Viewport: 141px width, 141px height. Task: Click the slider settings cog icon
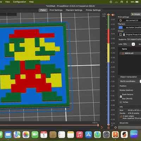(x=116, y=128)
